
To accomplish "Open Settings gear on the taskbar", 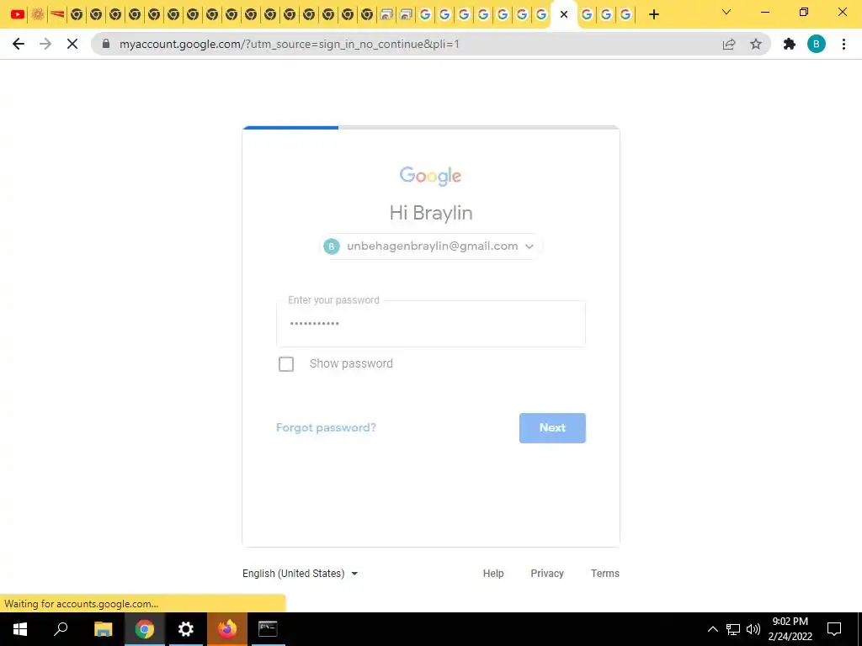I will click(x=186, y=629).
